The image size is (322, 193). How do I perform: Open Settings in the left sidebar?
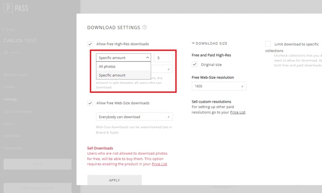point(10,99)
